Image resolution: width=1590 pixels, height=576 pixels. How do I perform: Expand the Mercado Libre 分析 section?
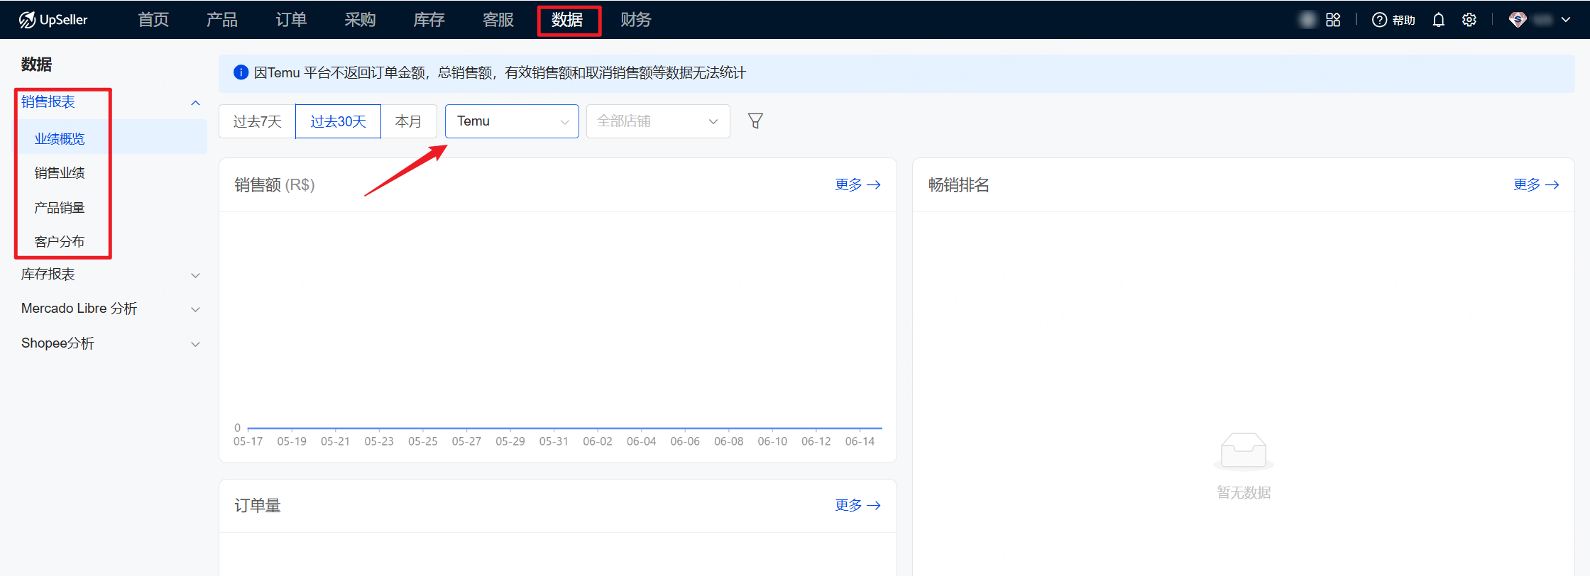click(x=111, y=309)
